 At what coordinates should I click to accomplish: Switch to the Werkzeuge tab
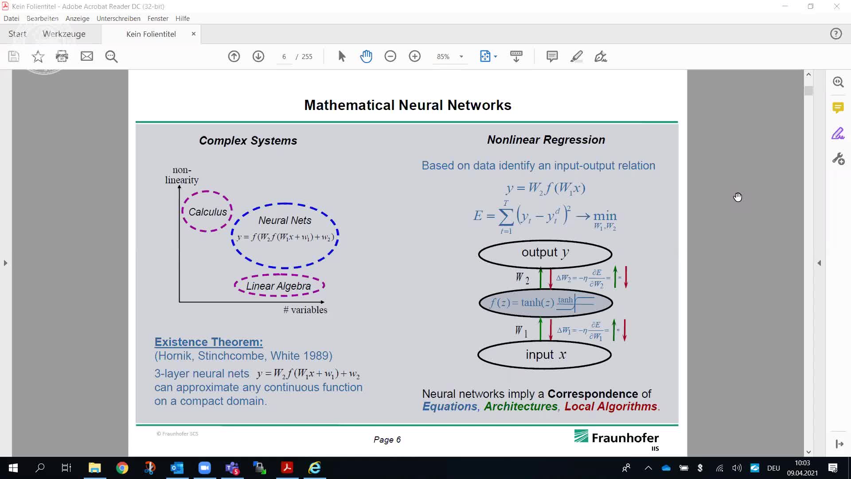click(64, 34)
